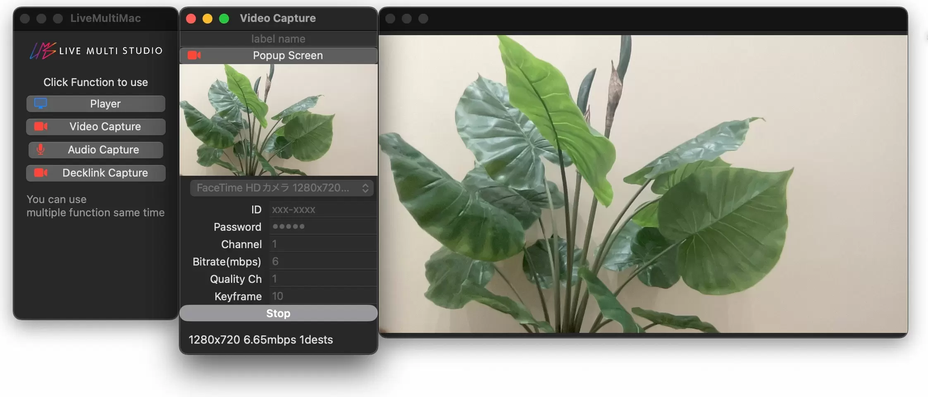Minimize the Video Capture window

coord(208,19)
